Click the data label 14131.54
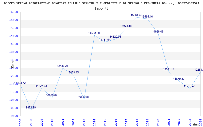The width and height of the screenshot is (203, 127). coord(105,40)
